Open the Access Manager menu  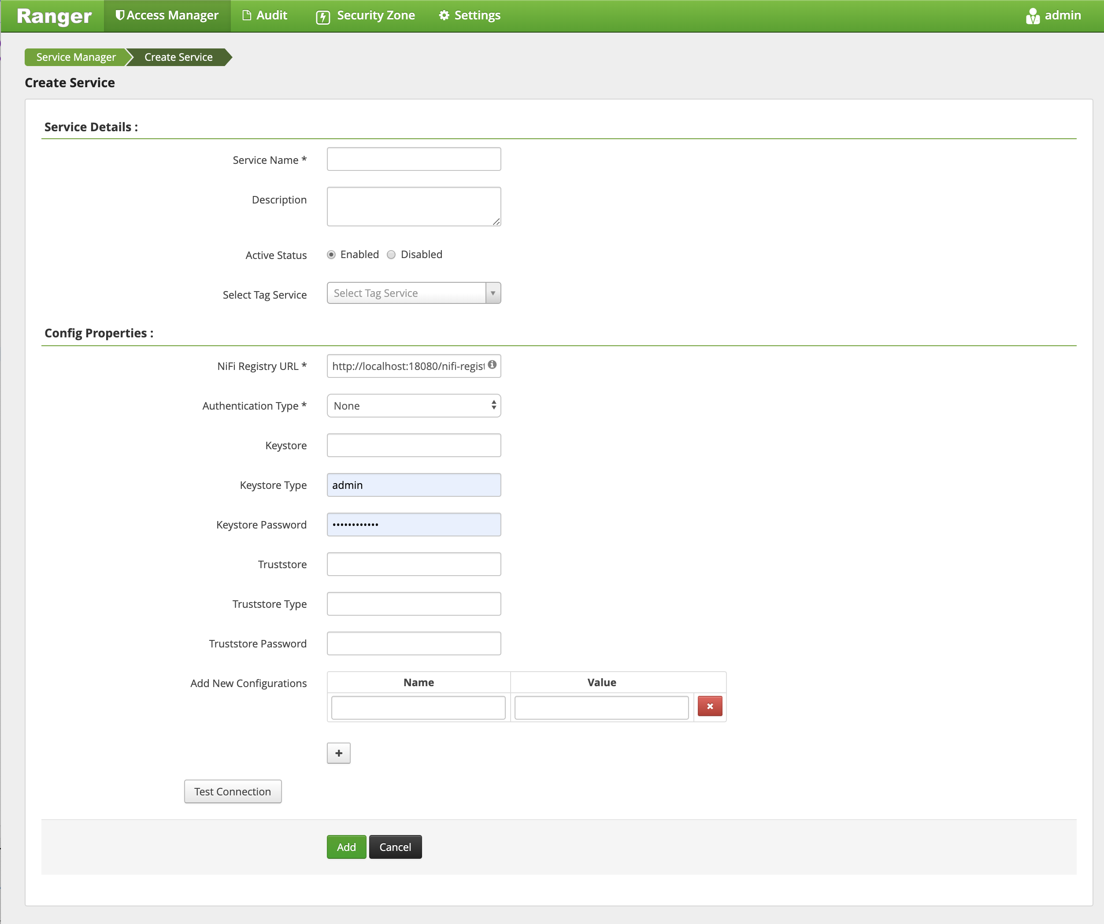168,15
